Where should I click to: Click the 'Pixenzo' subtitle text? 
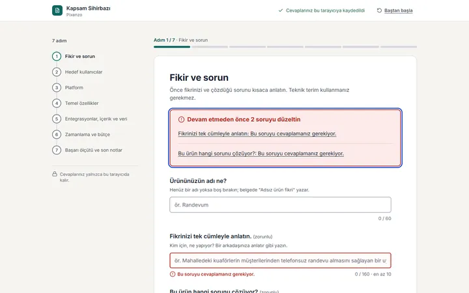coord(74,14)
